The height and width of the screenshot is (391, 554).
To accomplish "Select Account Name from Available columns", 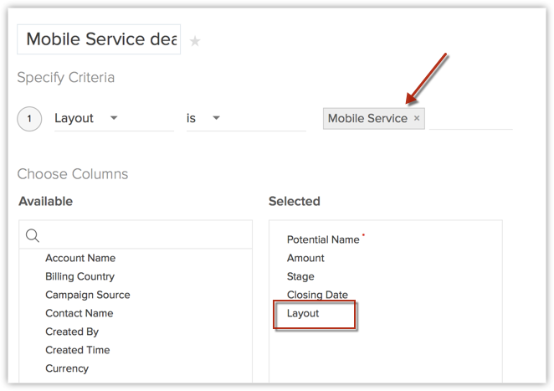I will pos(80,258).
